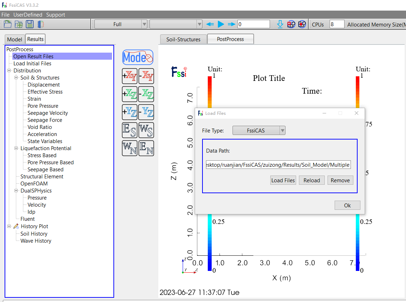The width and height of the screenshot is (406, 302).
Task: Select Open Result Files in tree
Action: tap(34, 57)
